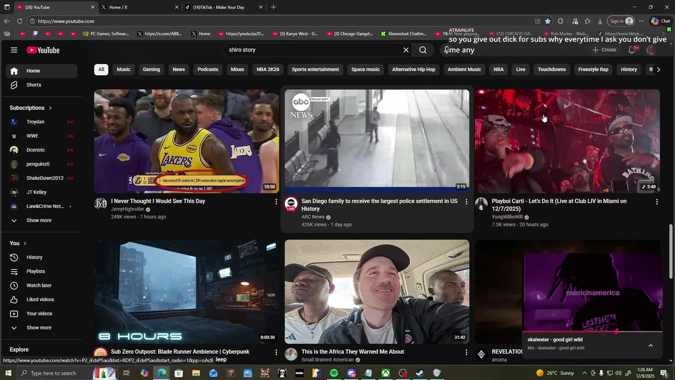Show hidden system tray icons
Viewport: 675px width, 380px height.
click(x=584, y=373)
